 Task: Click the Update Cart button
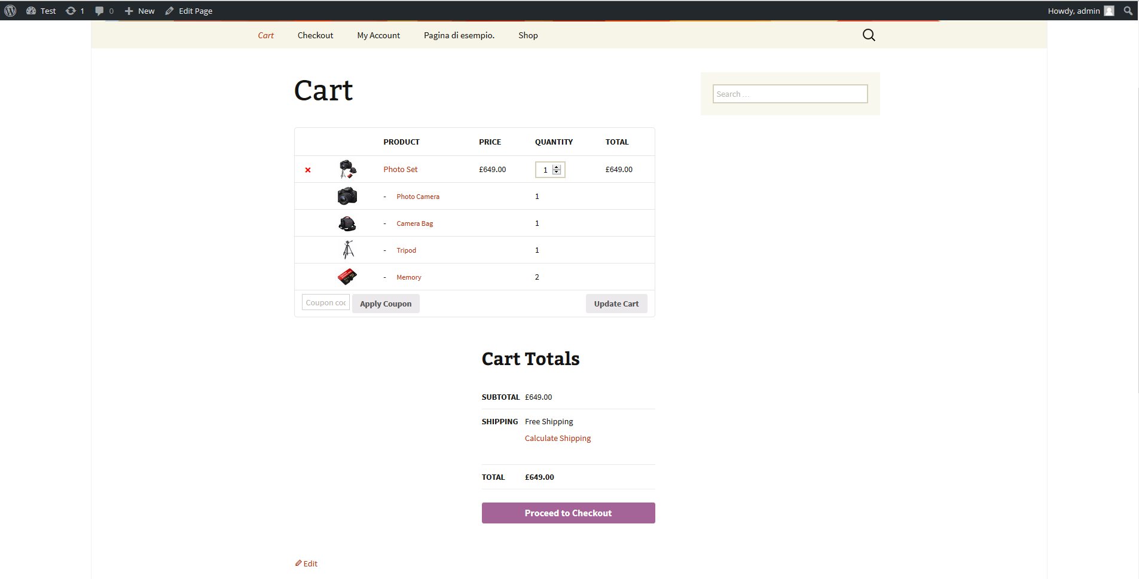point(616,304)
